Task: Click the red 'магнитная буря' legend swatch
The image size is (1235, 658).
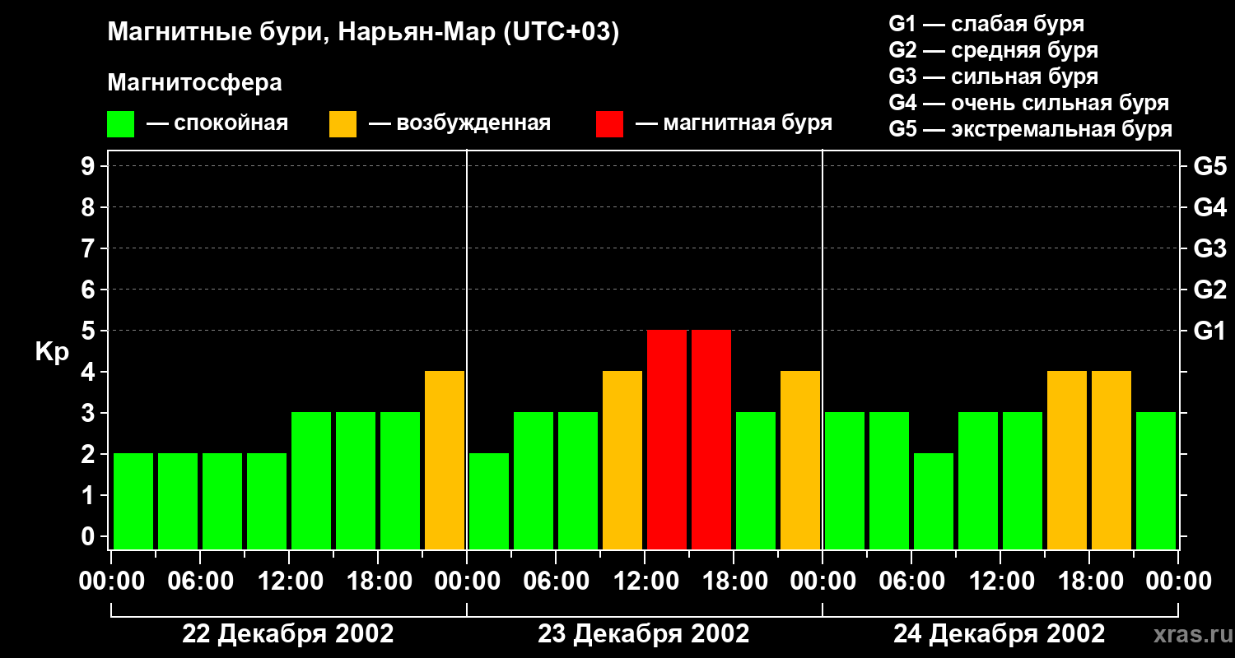Action: [x=609, y=124]
